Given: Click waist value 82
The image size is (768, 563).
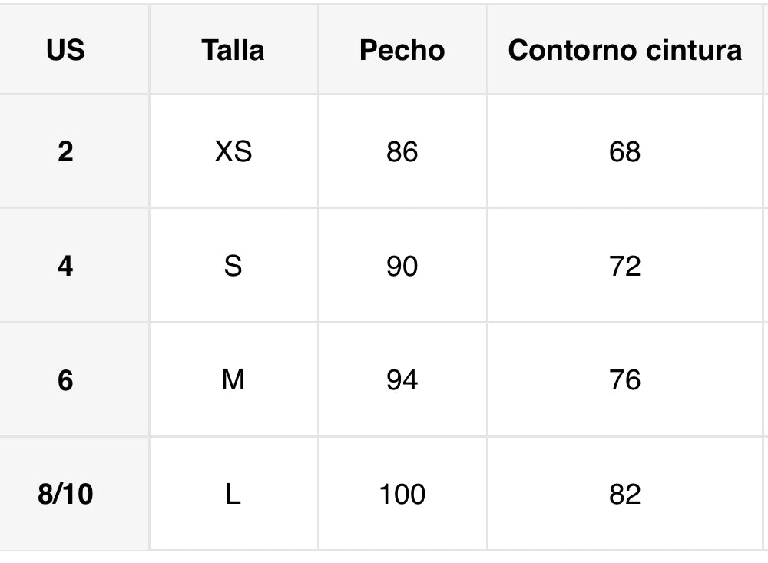Looking at the screenshot, I should [624, 494].
